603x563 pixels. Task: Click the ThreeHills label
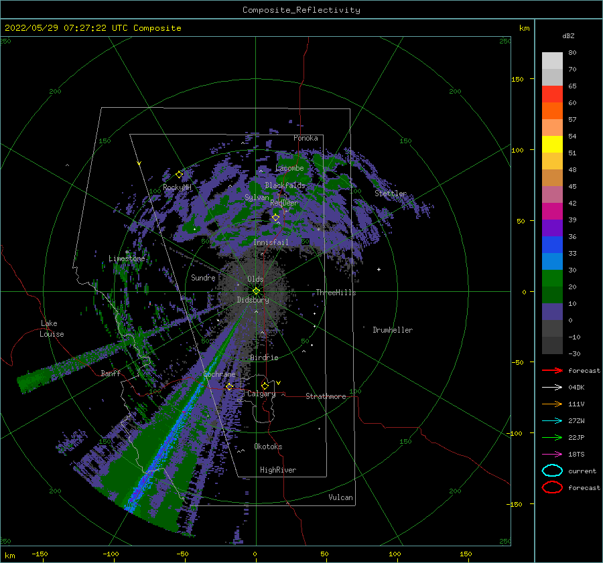336,293
